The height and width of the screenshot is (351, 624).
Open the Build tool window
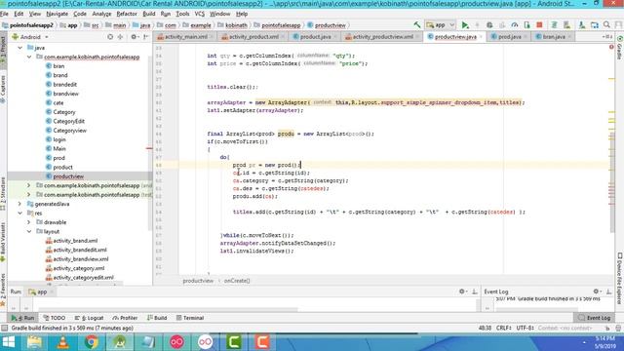tap(157, 318)
